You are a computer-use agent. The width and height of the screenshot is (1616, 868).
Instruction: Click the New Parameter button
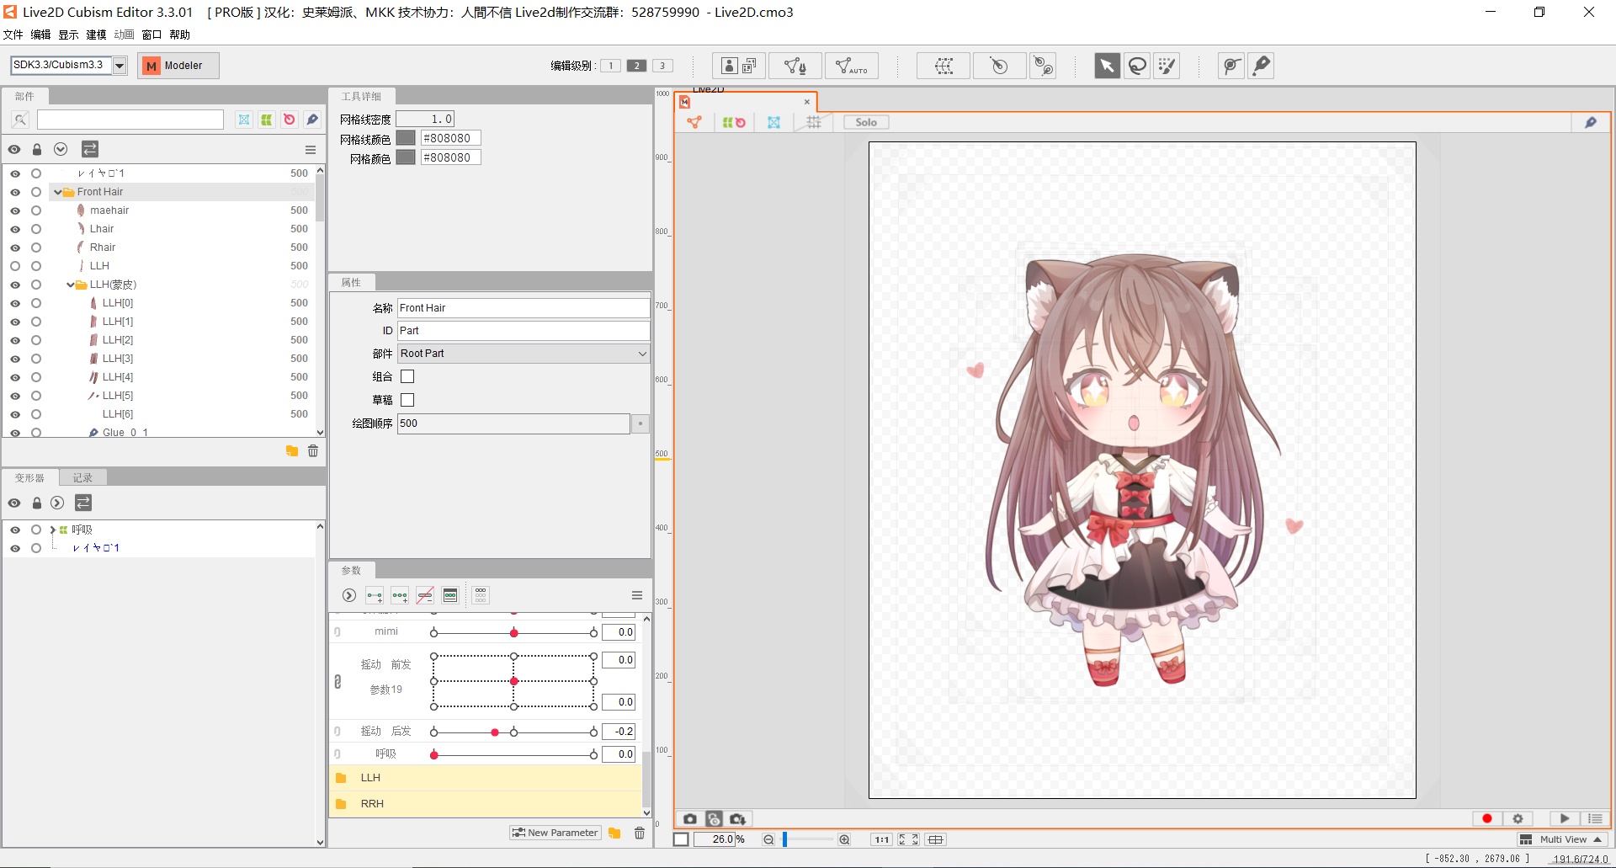555,833
